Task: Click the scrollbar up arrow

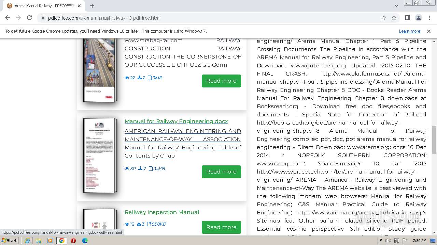Action: (434, 41)
